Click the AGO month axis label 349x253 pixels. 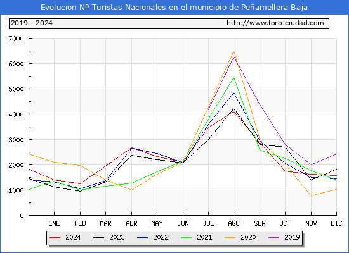[234, 223]
